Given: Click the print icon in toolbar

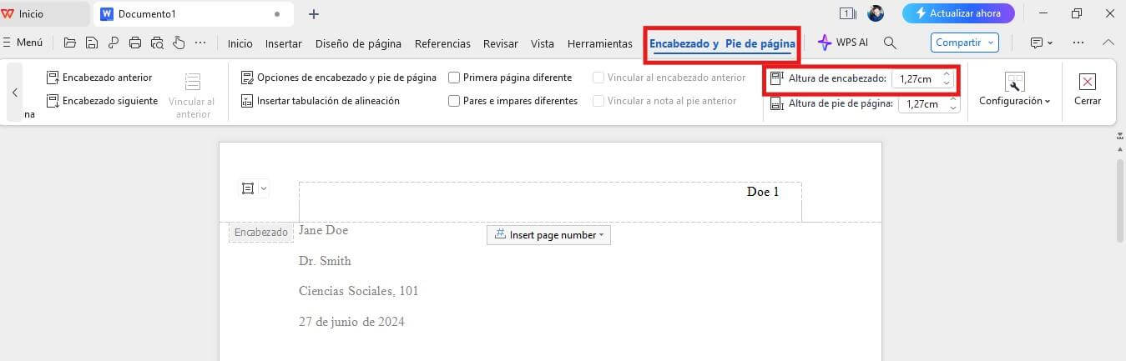Looking at the screenshot, I should point(135,43).
